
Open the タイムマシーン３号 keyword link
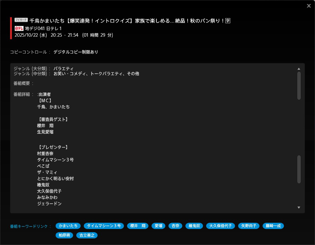click(104, 226)
